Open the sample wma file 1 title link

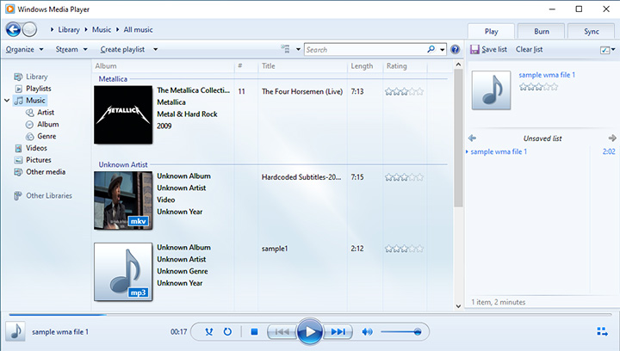[x=547, y=75]
